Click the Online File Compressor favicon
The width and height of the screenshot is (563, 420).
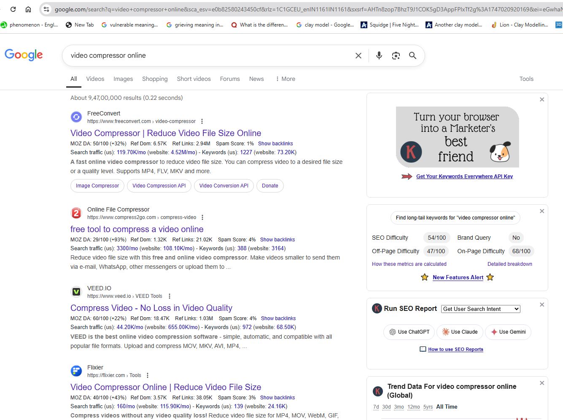(x=76, y=213)
